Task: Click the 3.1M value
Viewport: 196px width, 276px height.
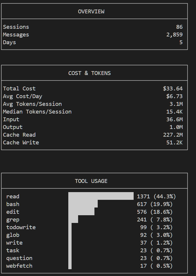Action: [176, 104]
